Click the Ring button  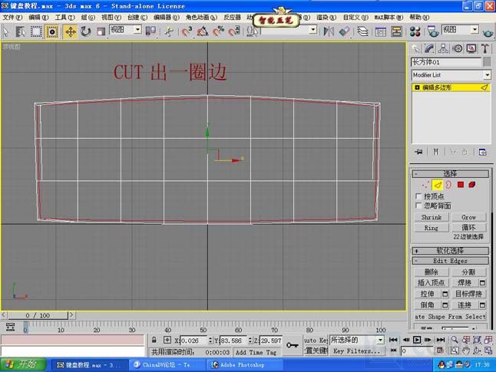pos(432,228)
